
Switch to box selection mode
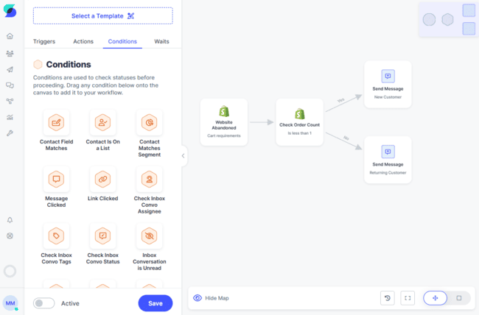tap(459, 298)
